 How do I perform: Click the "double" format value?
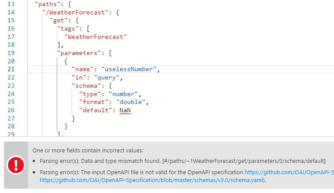(131, 102)
